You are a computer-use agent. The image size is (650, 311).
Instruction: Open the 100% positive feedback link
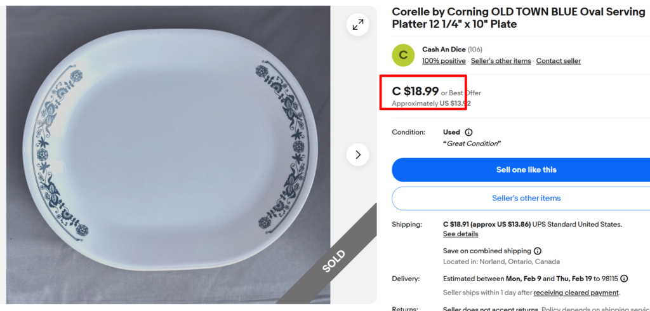point(444,61)
